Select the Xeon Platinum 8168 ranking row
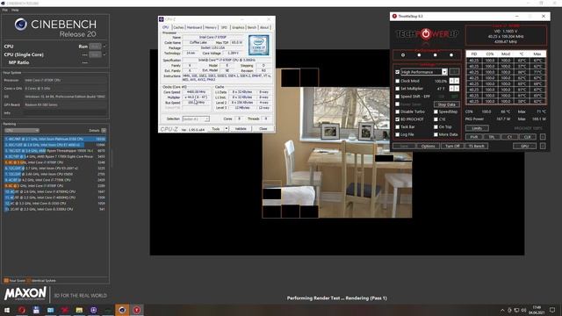The width and height of the screenshot is (562, 316). point(54,139)
